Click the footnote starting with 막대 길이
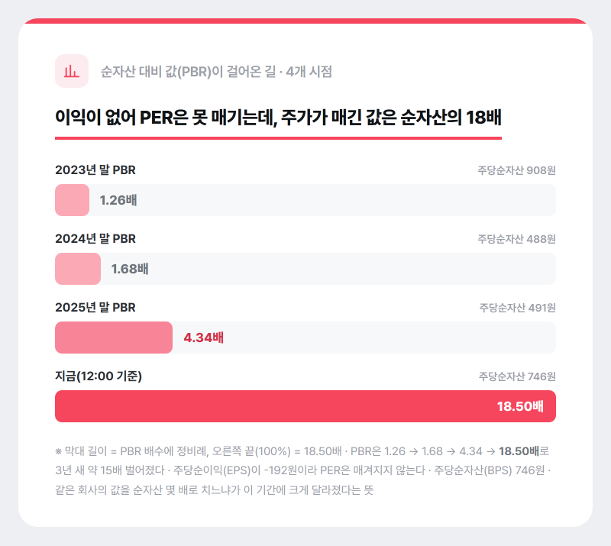Image resolution: width=611 pixels, height=546 pixels. coord(303,470)
